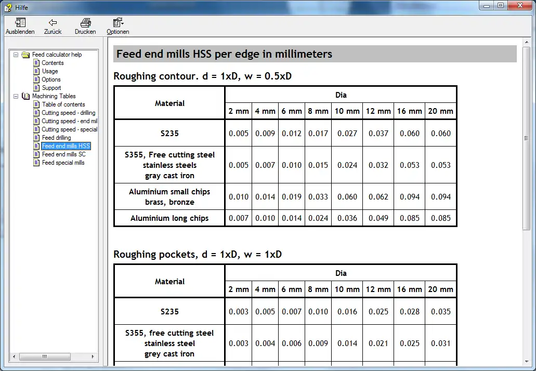Open the Usage help topic
Screen dimensions: 536x371
tap(50, 71)
